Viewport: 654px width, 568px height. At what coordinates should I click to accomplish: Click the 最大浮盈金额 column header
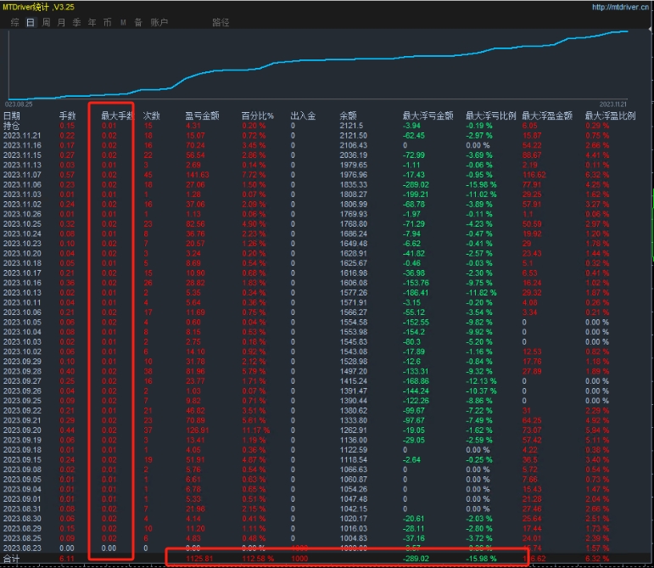point(547,116)
